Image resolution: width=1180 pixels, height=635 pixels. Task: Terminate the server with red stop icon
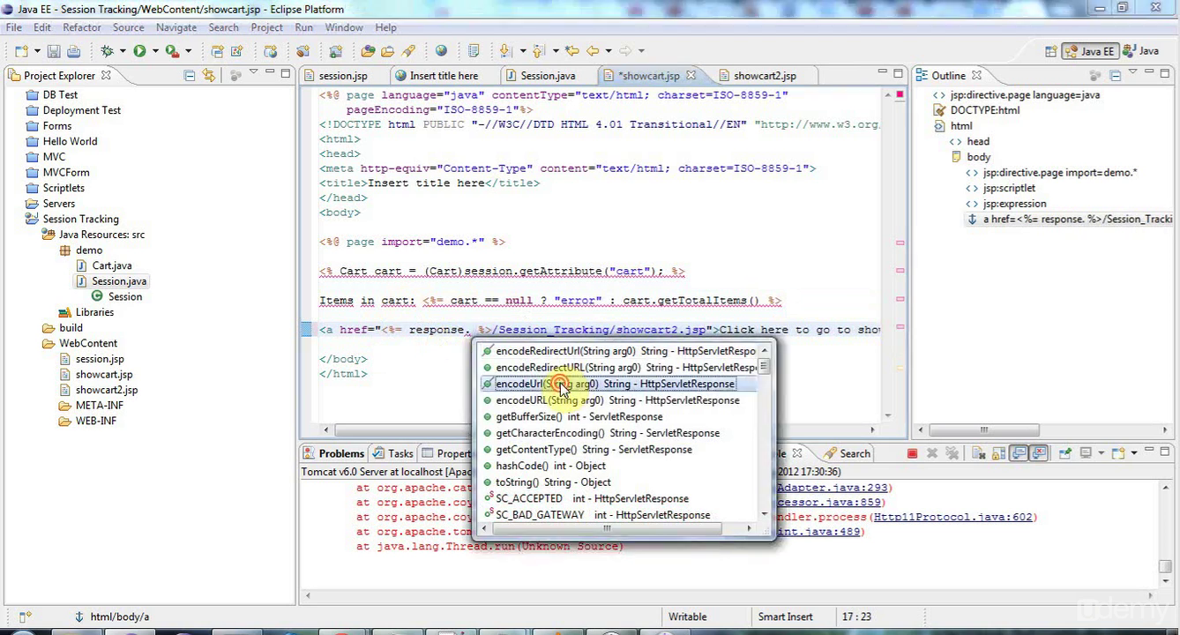click(x=912, y=453)
